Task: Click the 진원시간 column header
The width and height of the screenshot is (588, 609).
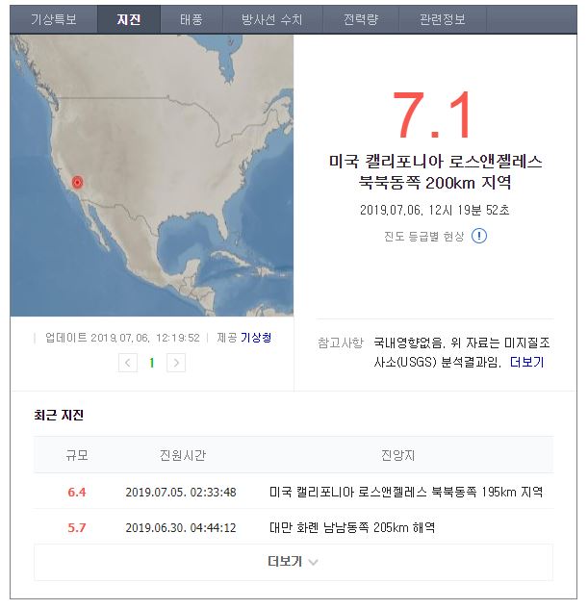Action: click(x=183, y=455)
